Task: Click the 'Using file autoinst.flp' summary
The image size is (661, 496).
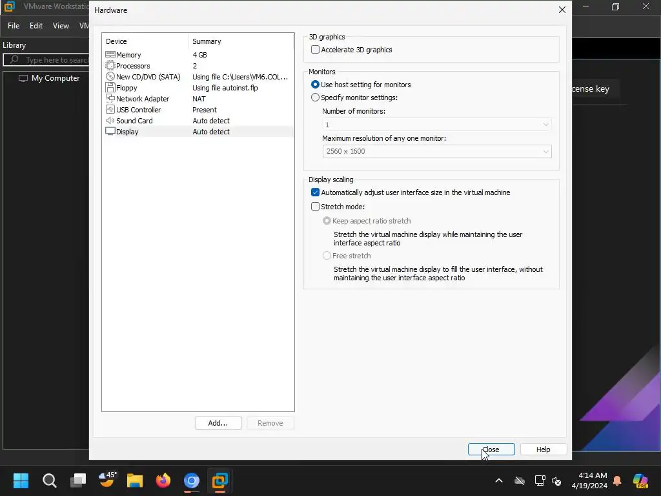Action: 225,88
